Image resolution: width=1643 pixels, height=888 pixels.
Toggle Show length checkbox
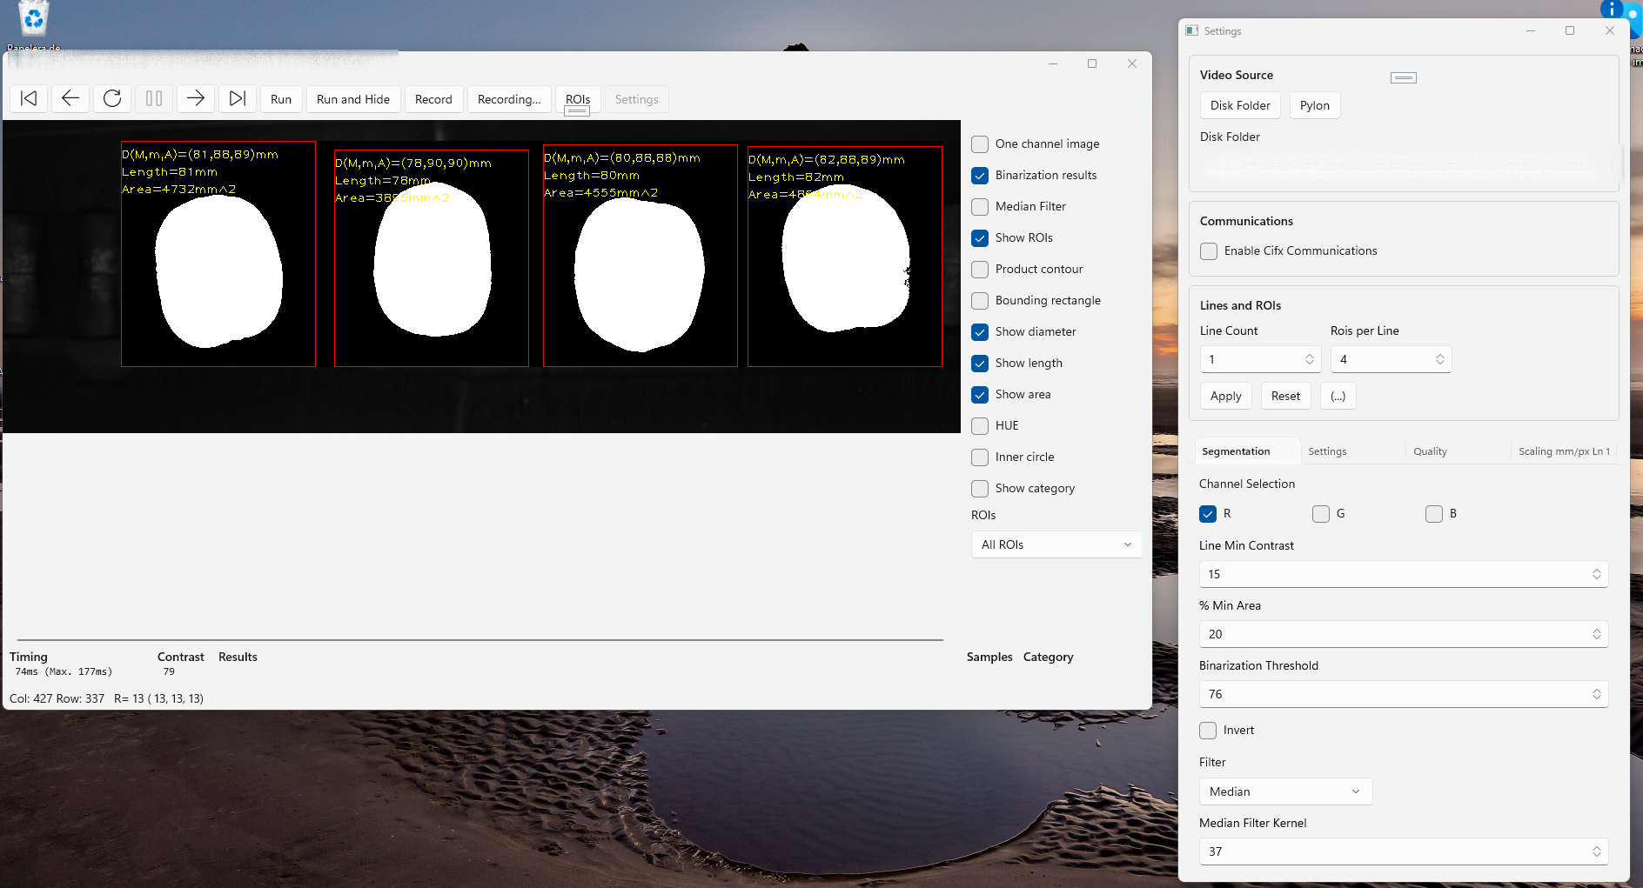point(980,363)
